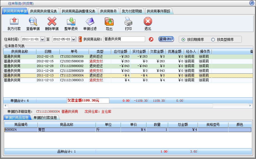256x159 pixels.
Task: Expand the end date 2012-05-03 dropdown
Action: pyautogui.click(x=74, y=39)
